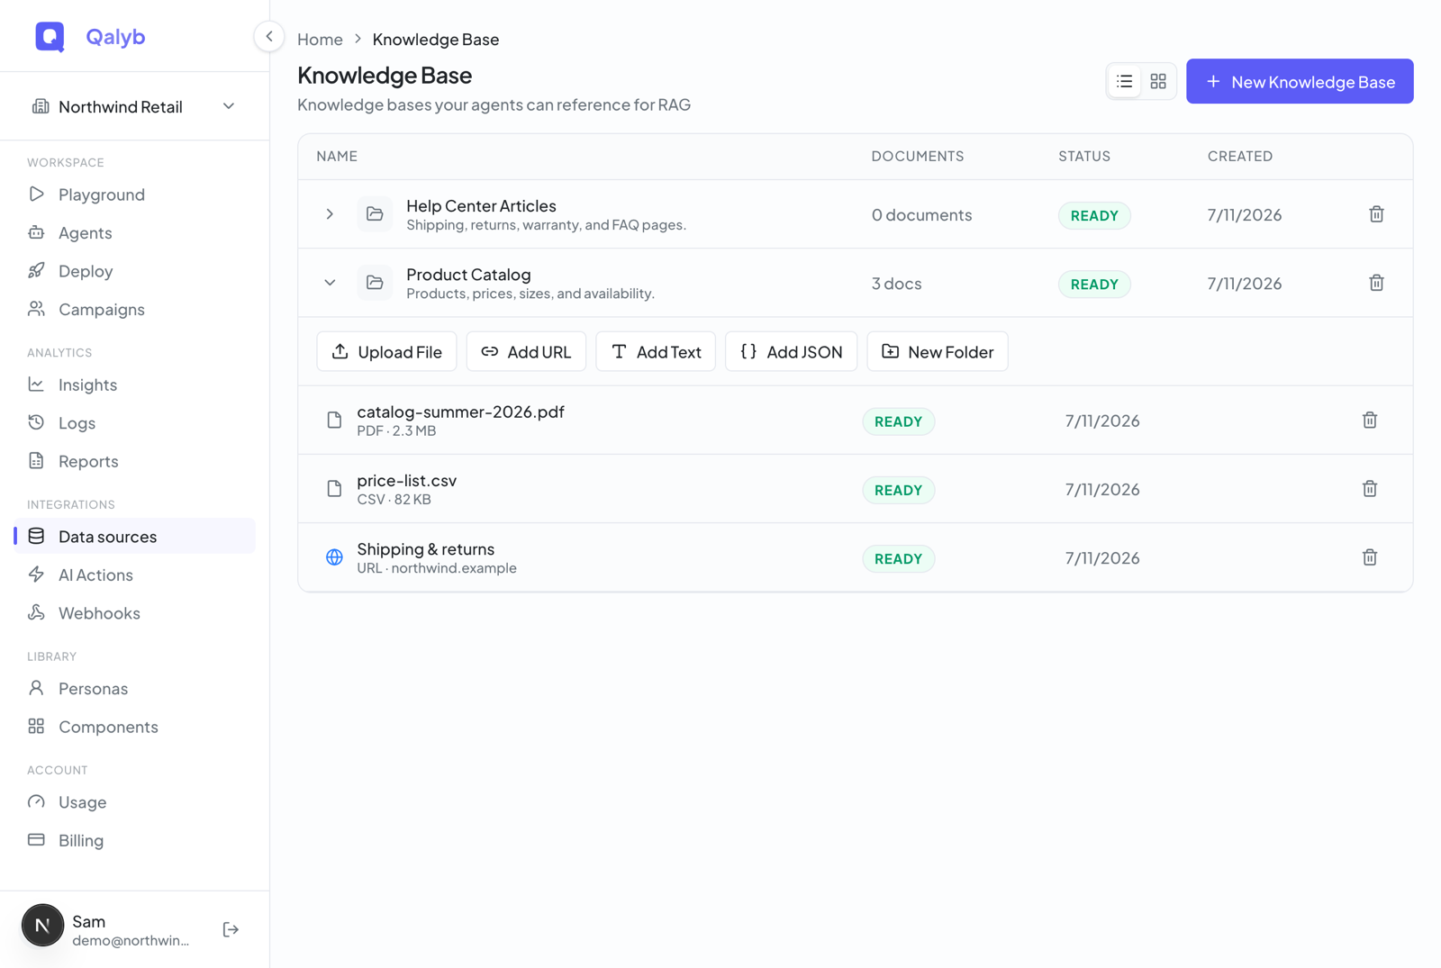Click the 0 documents count
The image size is (1441, 968).
pyautogui.click(x=921, y=215)
